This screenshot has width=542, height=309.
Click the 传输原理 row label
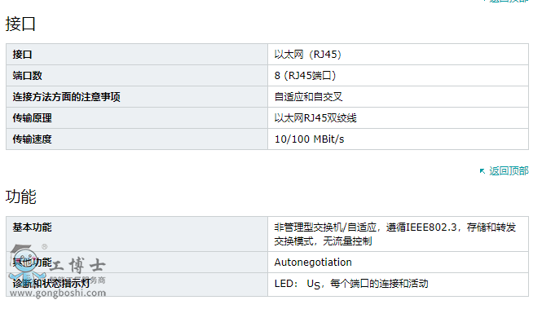32,118
